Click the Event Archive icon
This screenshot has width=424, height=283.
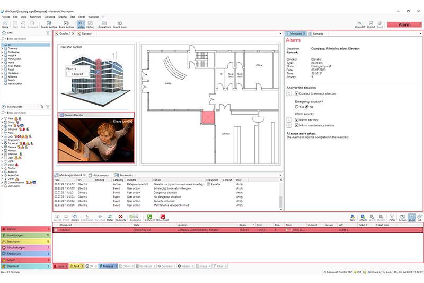point(66,24)
